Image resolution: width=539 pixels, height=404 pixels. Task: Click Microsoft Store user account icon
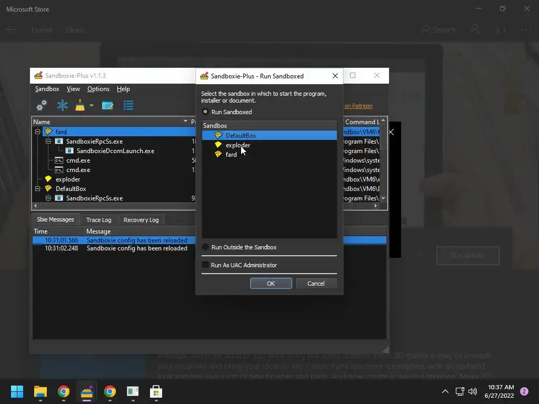pyautogui.click(x=475, y=29)
